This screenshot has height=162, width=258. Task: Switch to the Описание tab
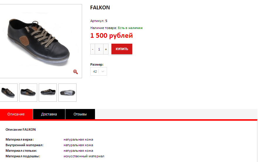16,114
